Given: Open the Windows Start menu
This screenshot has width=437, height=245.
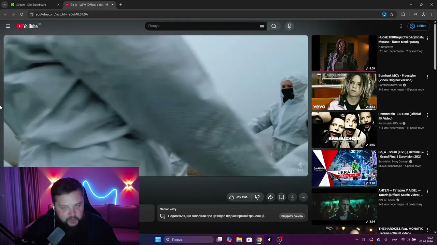Looking at the screenshot, I should tap(158, 240).
